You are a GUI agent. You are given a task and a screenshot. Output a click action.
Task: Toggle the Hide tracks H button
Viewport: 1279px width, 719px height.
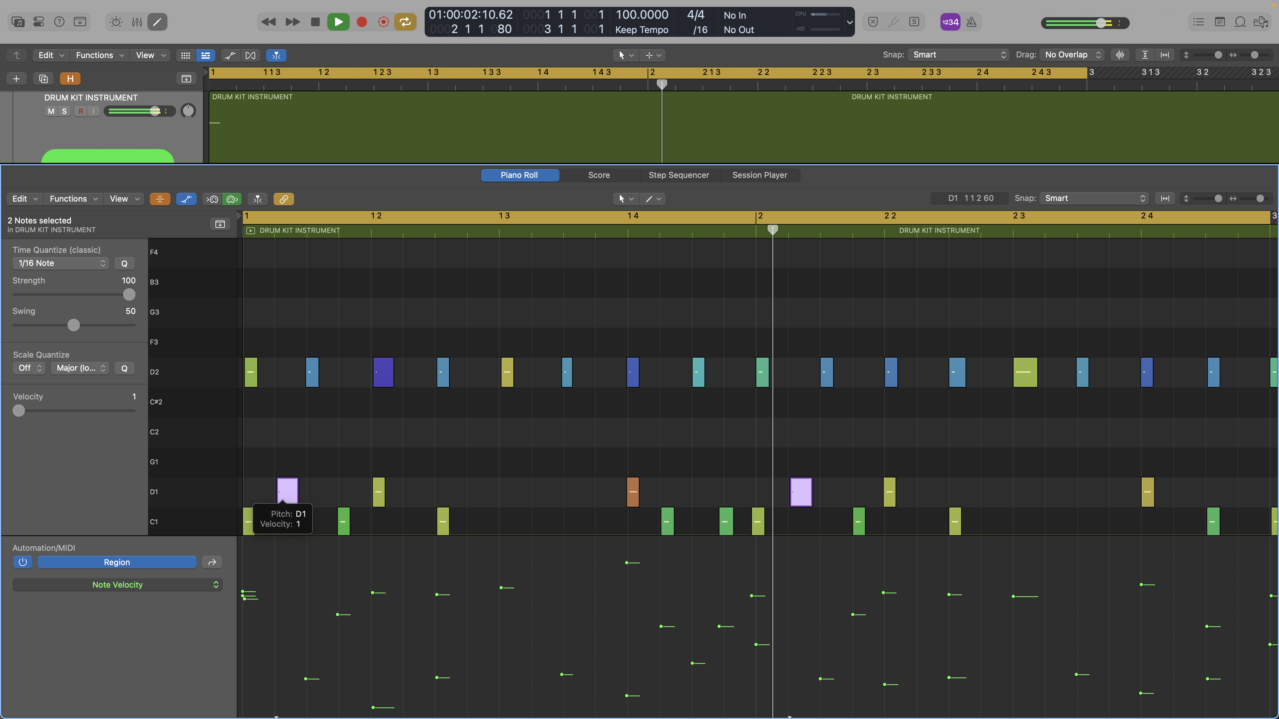tap(70, 78)
